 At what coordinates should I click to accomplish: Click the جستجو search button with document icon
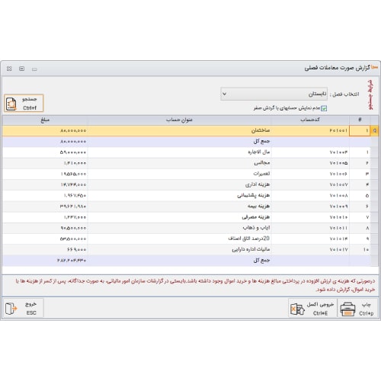(24, 103)
